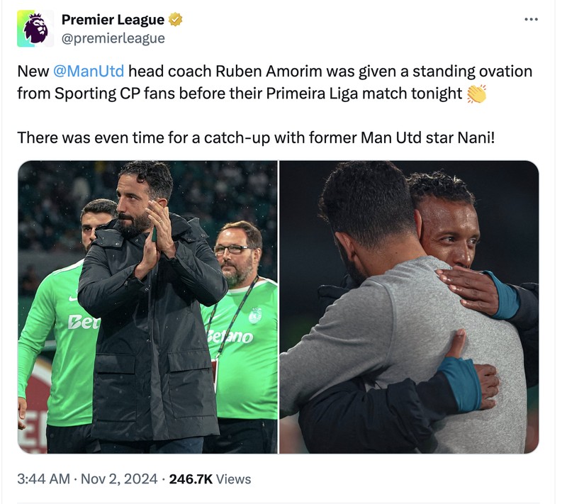Click the gold verified badge
567x504 pixels.
(175, 20)
